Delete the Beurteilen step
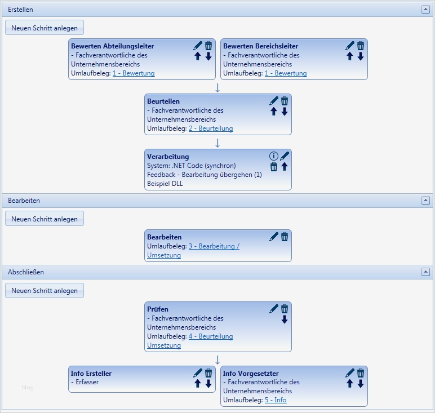This screenshot has width=435, height=413. (285, 101)
